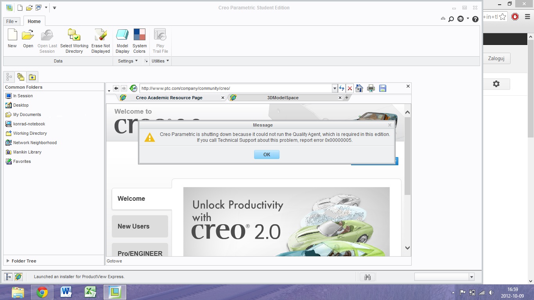The width and height of the screenshot is (534, 300).
Task: Open the windows list dropdown arrow
Action: click(x=46, y=7)
